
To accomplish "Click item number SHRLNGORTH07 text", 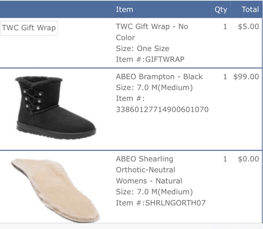I will [175, 203].
